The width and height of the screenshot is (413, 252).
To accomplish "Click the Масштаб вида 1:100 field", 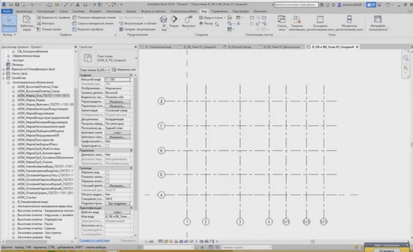I will (x=117, y=79).
